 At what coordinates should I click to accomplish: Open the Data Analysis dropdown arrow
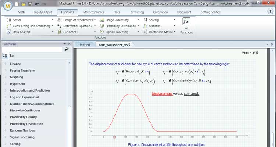click(x=53, y=32)
